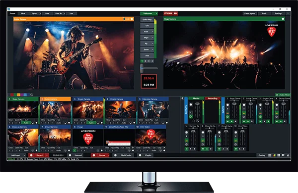Expand the Open preset dropdown arrow

pos(40,13)
